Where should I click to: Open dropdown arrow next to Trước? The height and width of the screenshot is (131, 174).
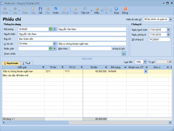tap(10, 11)
